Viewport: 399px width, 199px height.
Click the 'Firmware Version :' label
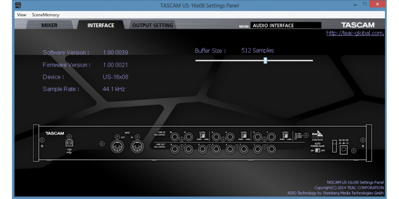point(67,65)
